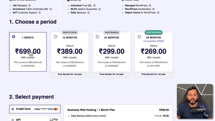Show tooltip for 24/7 Customer Support
This screenshot has width=215, height=121.
tap(40, 13)
